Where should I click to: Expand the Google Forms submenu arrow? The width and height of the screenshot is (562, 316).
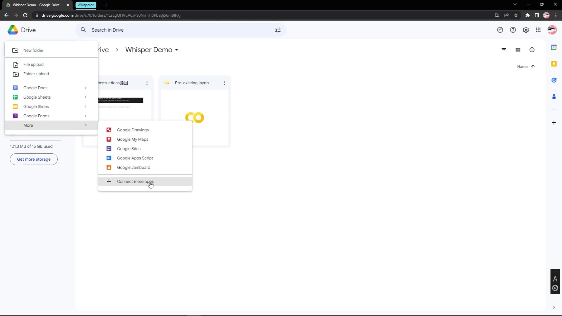click(85, 116)
